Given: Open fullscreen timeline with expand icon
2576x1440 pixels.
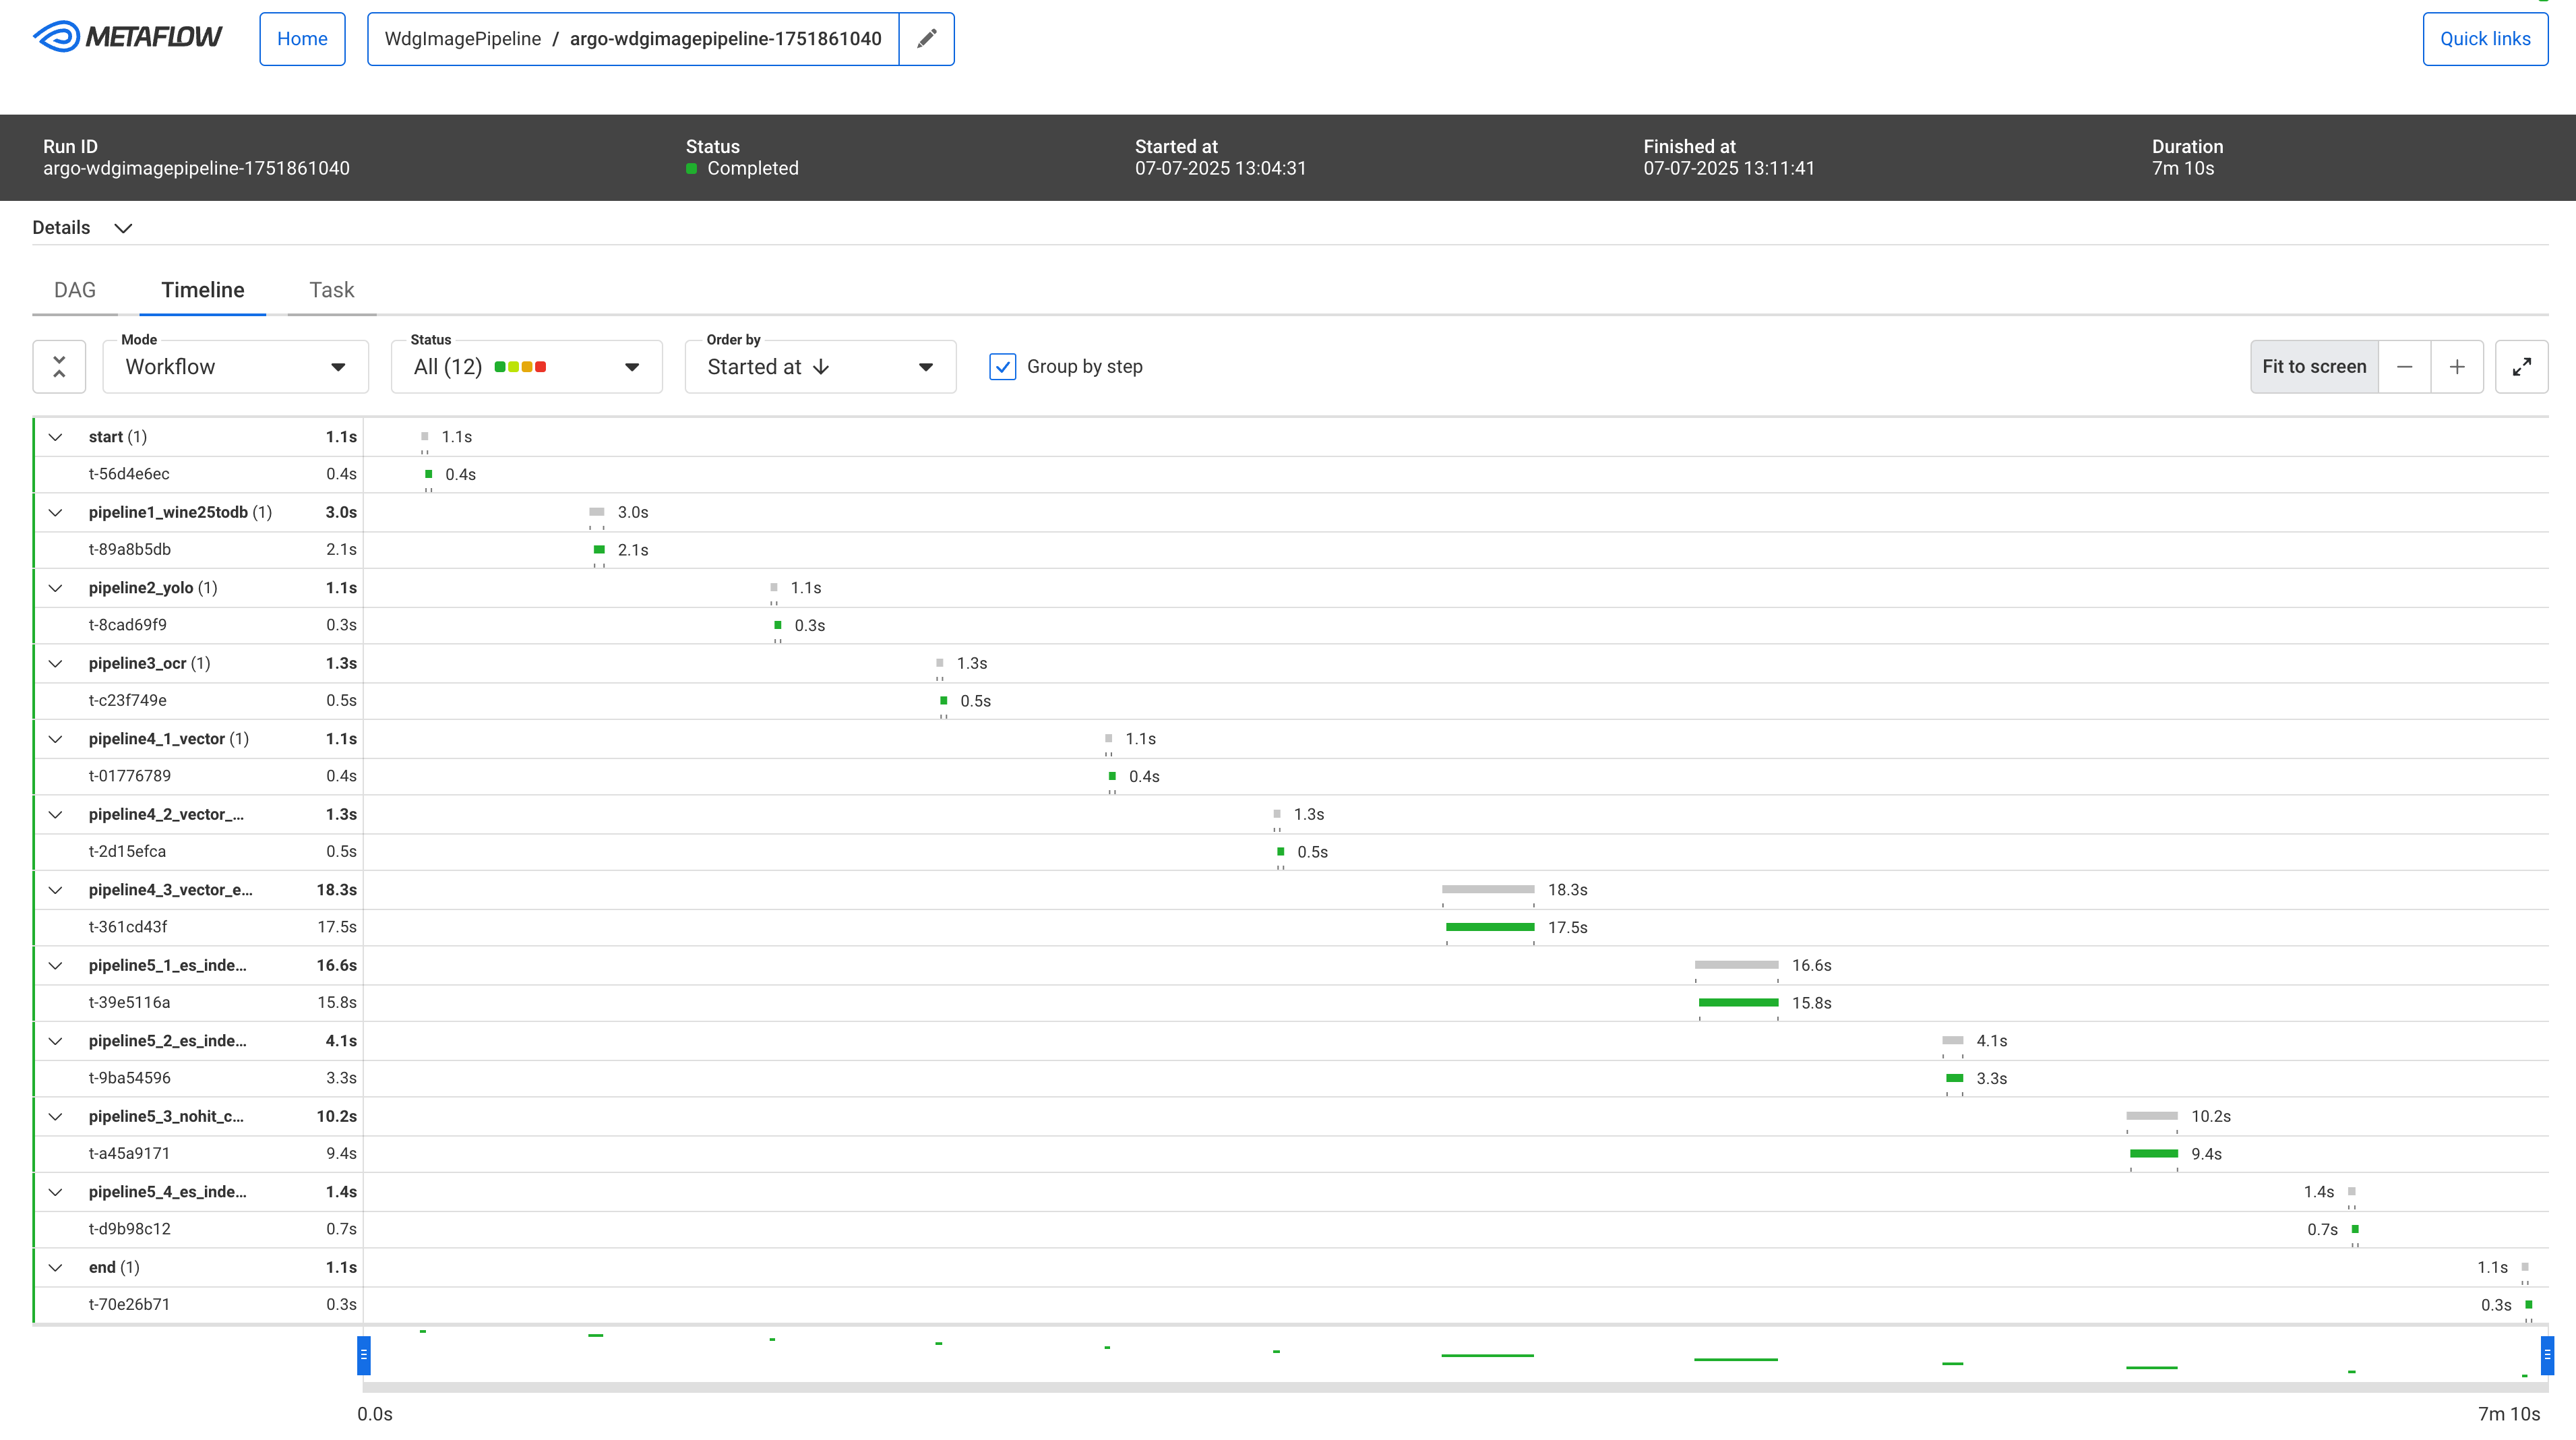Looking at the screenshot, I should point(2521,367).
